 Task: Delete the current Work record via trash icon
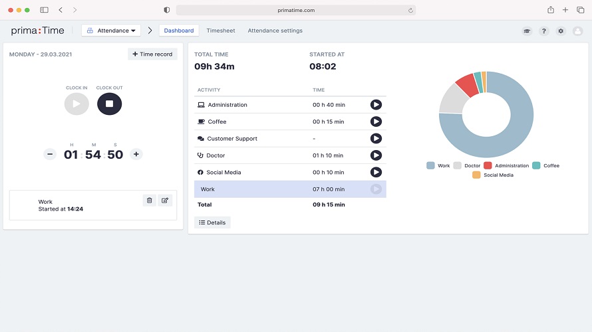click(149, 200)
